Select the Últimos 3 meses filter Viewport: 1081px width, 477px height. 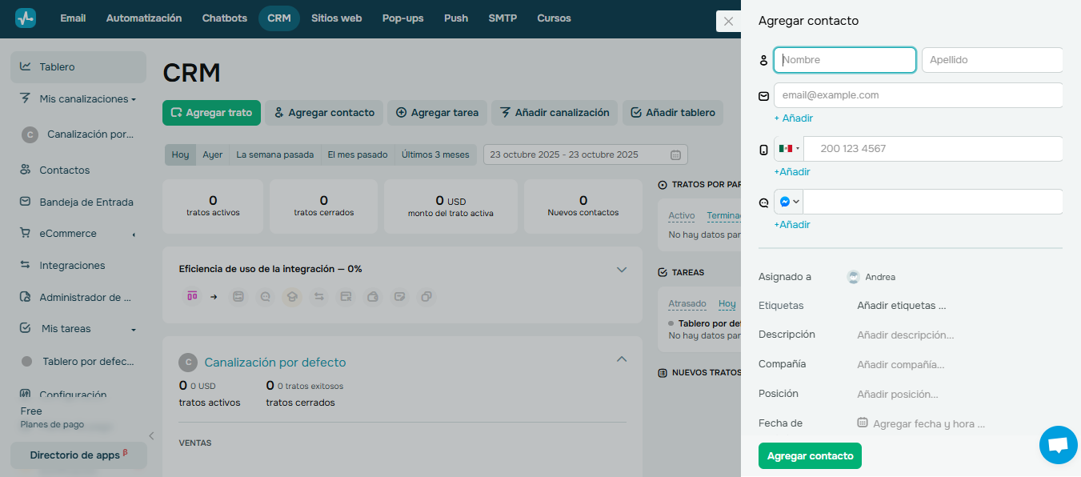click(x=434, y=154)
